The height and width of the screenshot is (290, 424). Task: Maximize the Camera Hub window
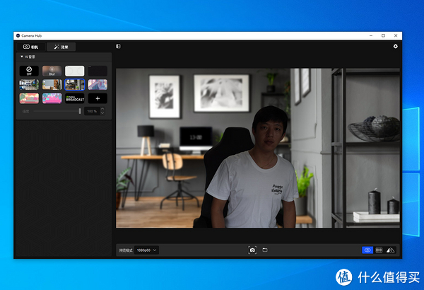383,35
